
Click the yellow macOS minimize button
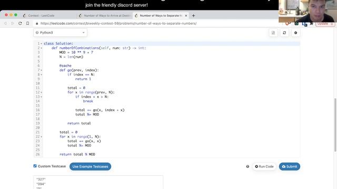pyautogui.click(x=11, y=15)
